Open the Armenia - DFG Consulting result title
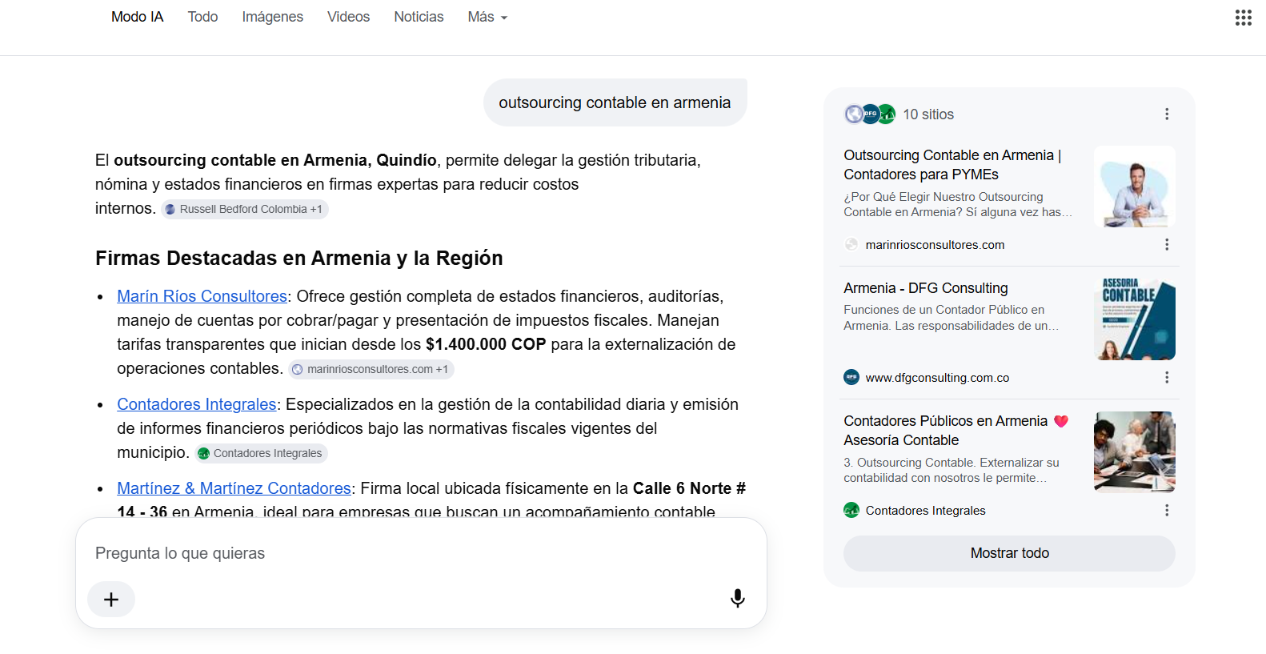The height and width of the screenshot is (654, 1266). pos(926,288)
